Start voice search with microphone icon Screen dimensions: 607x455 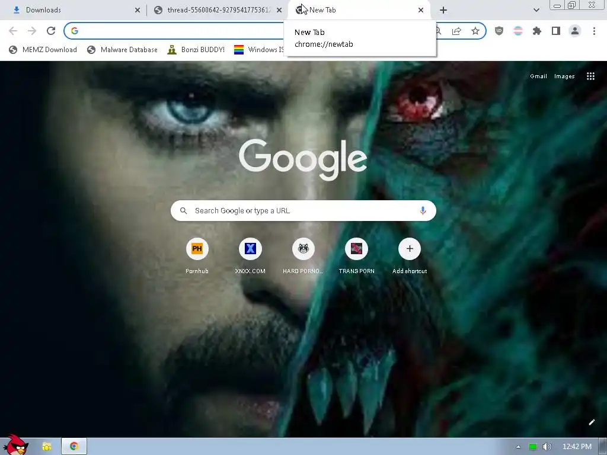pyautogui.click(x=423, y=210)
